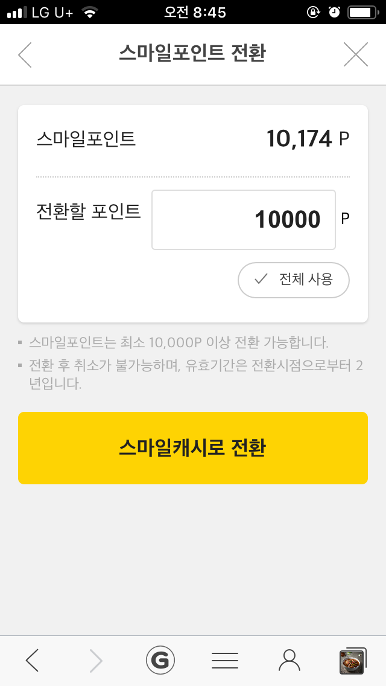This screenshot has width=386, height=686.
Task: Tap the rotation lock status icon
Action: coord(313,12)
